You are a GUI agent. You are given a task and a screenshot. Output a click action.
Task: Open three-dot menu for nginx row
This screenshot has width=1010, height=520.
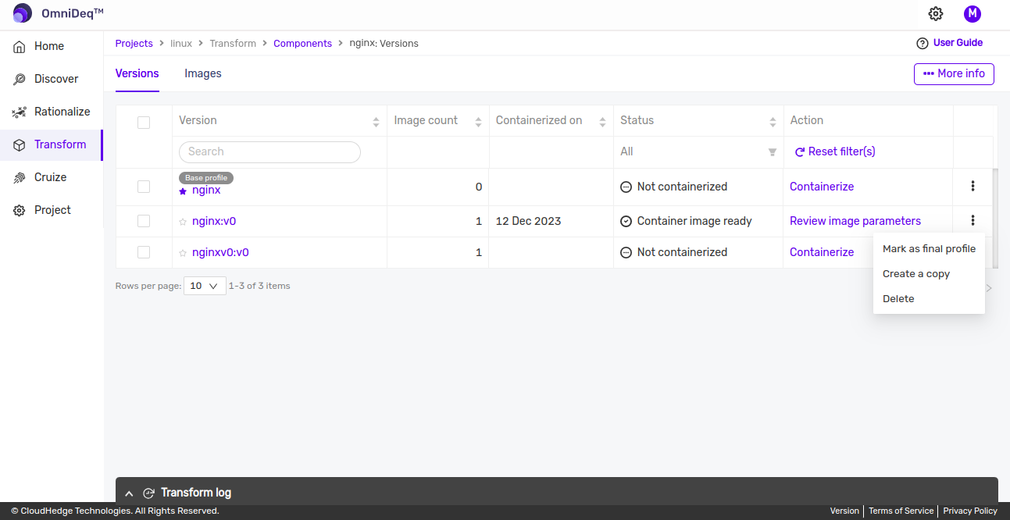coord(973,186)
